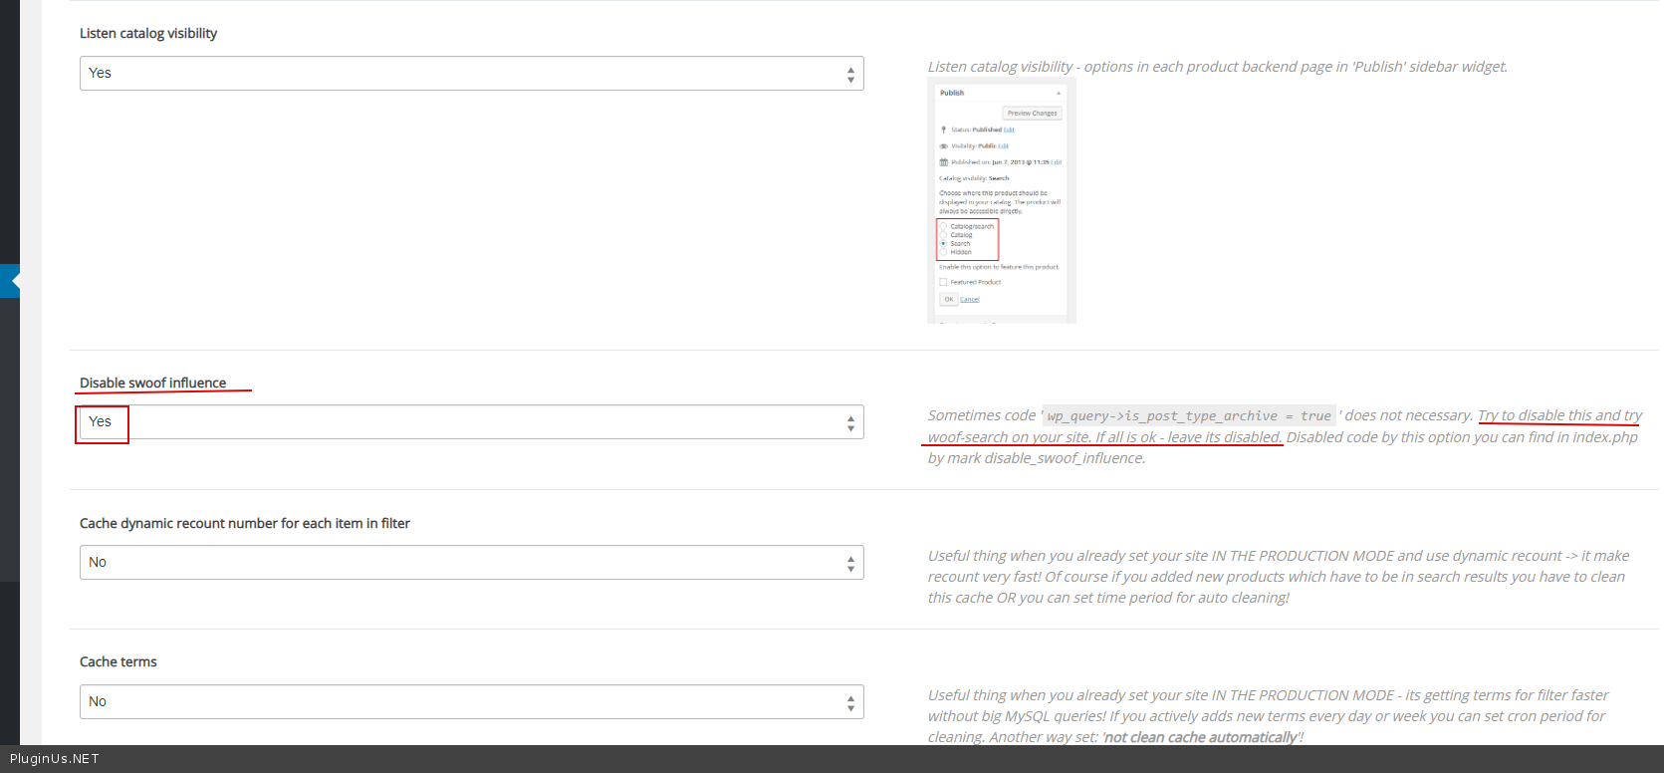Click the PluginUs.NET footer text
Screen dimensions: 1664x773
pos(55,759)
